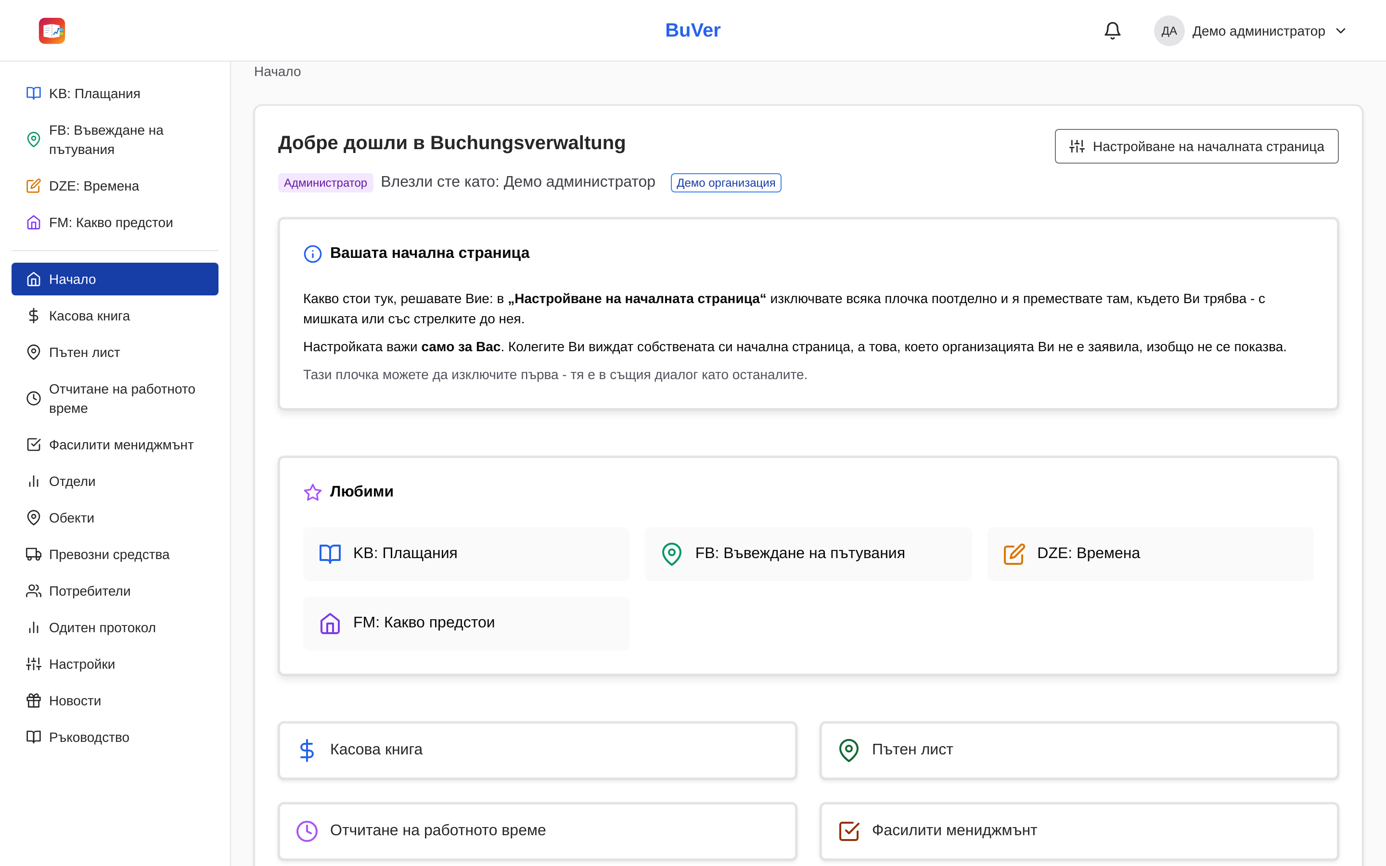Open the Касова книга tile in the main area
This screenshot has height=866, width=1386.
point(537,751)
